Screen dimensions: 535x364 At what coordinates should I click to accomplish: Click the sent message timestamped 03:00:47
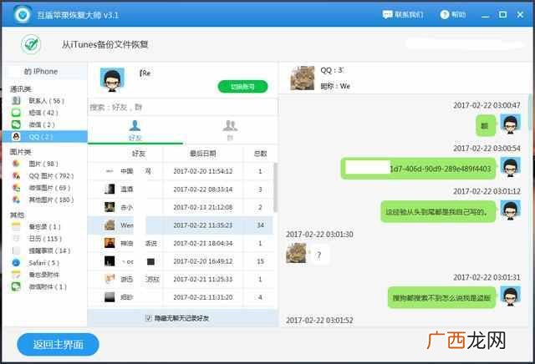click(x=486, y=126)
